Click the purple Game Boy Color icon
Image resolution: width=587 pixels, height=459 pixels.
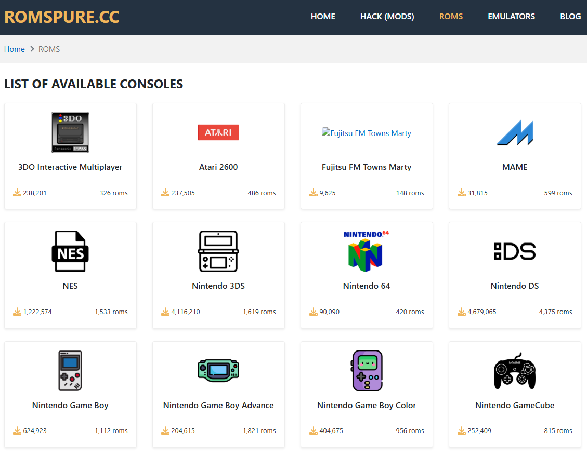pyautogui.click(x=367, y=371)
